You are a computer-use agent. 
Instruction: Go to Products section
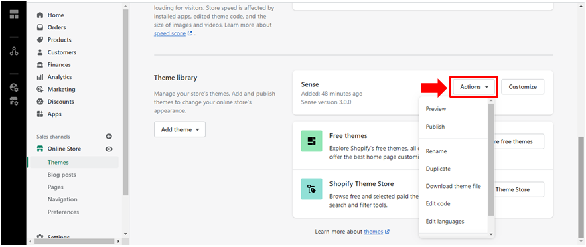pyautogui.click(x=59, y=40)
